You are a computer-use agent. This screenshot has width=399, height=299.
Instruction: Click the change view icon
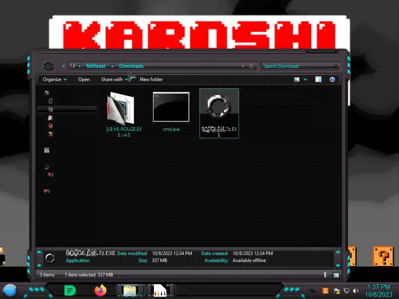click(x=297, y=79)
